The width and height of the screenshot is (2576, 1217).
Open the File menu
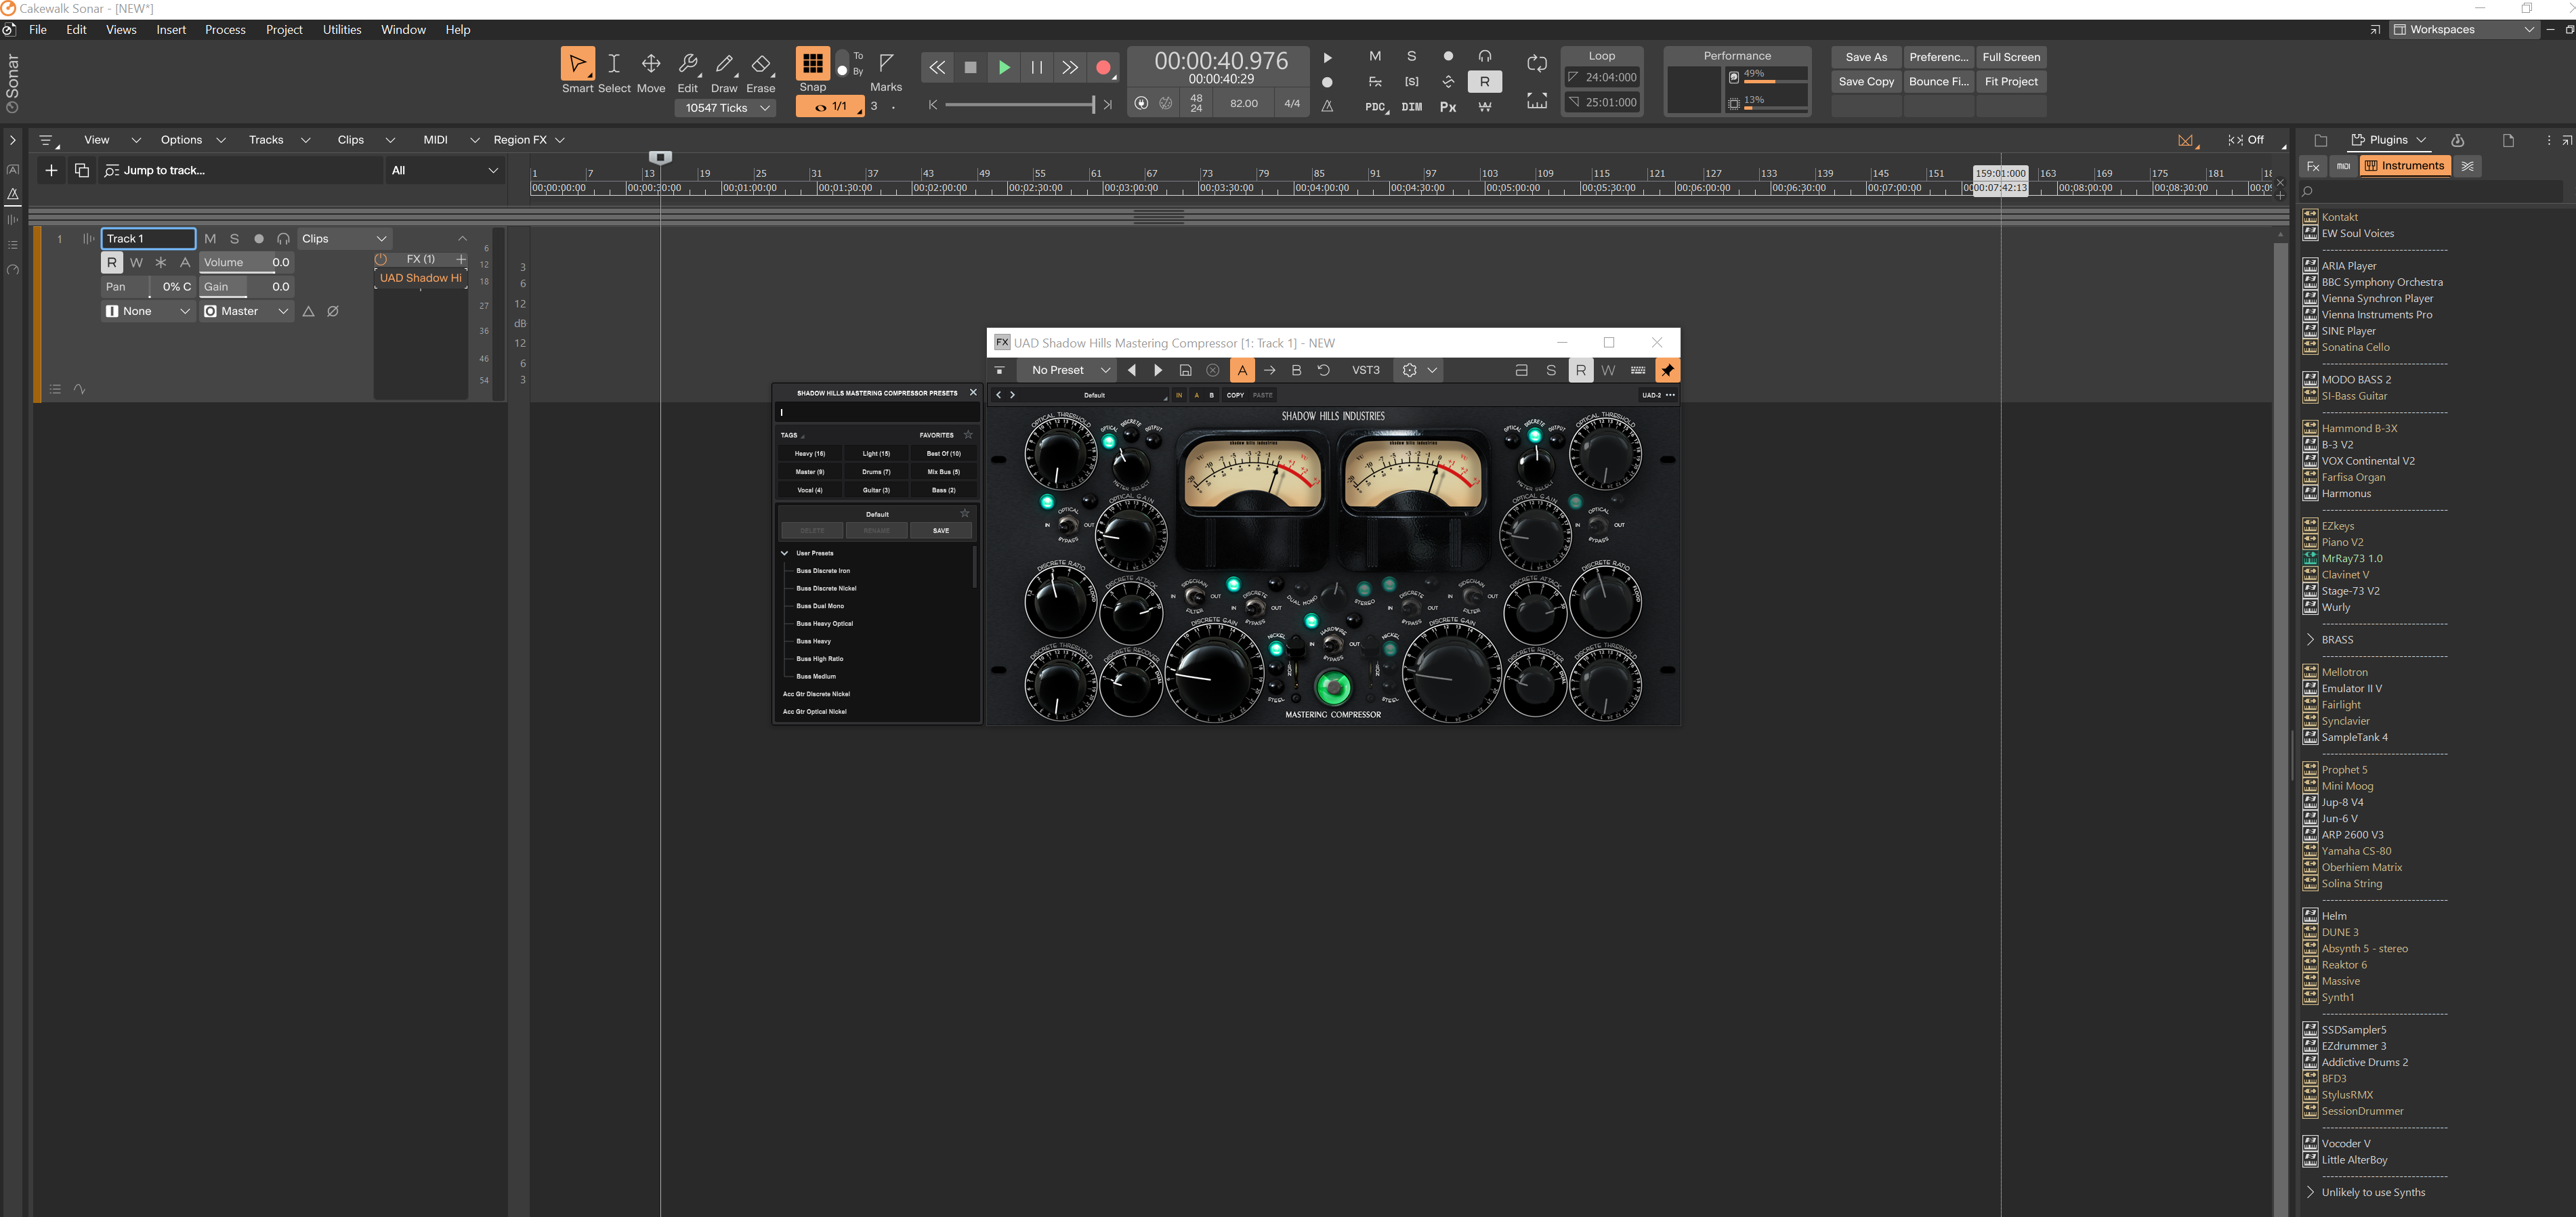tap(38, 30)
